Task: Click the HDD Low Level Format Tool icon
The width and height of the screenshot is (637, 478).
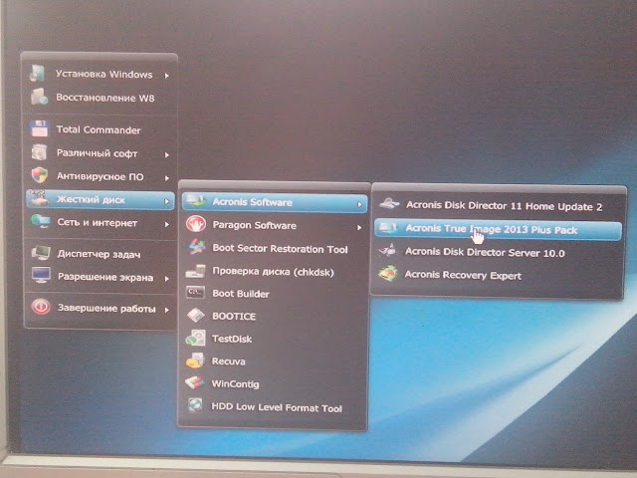Action: pos(195,405)
